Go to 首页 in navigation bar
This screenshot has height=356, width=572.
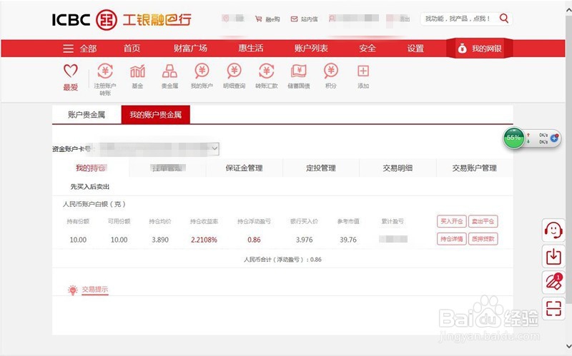coord(132,49)
